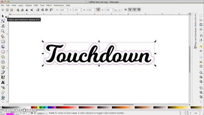The width and height of the screenshot is (204, 115).
Task: Paste from clipboard icon
Action: (201, 66)
